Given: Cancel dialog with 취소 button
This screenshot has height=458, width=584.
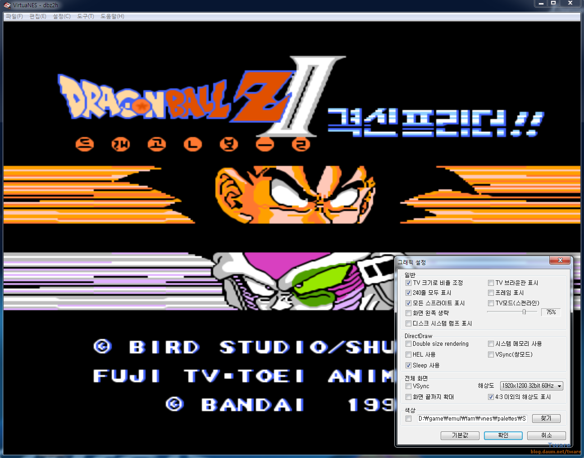Looking at the screenshot, I should [x=547, y=435].
